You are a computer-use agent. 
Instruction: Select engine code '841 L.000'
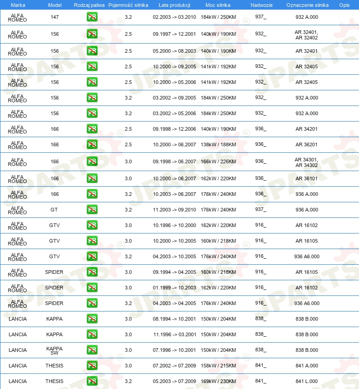(x=307, y=381)
